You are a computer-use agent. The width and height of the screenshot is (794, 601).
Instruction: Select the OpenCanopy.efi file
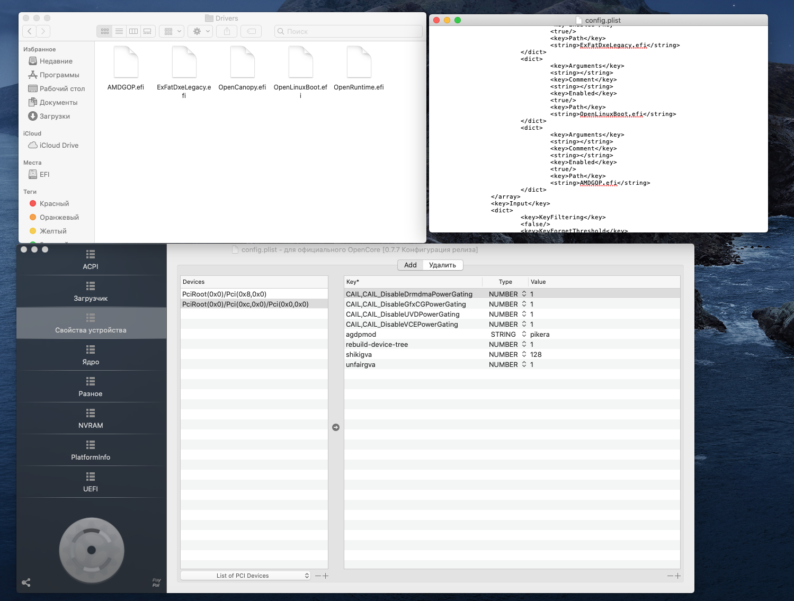tap(242, 68)
